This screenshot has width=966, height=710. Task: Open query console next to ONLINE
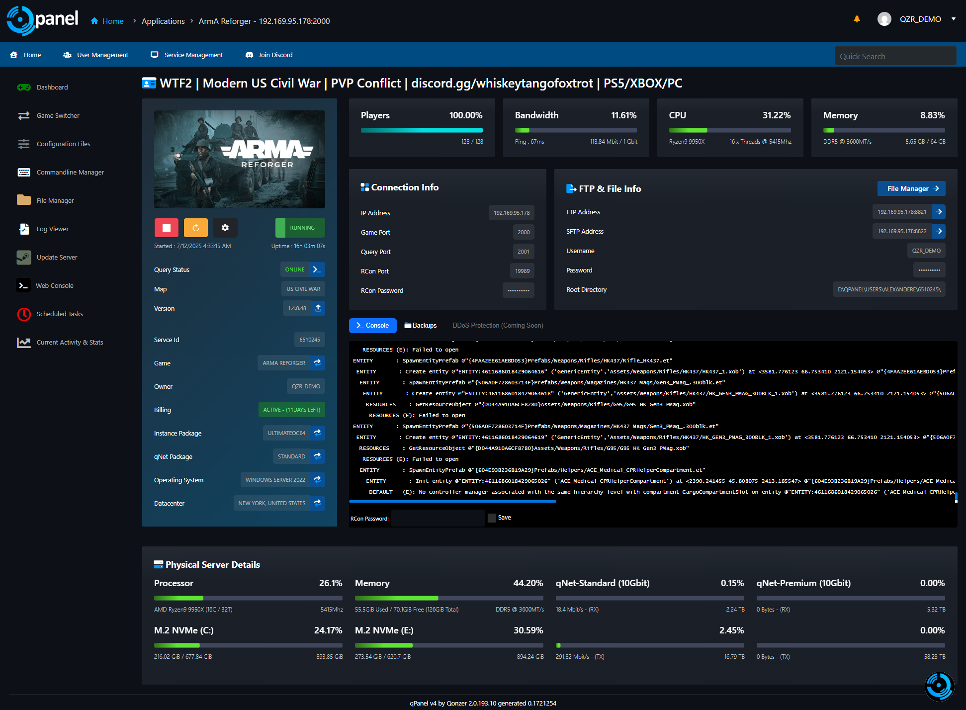(x=317, y=269)
